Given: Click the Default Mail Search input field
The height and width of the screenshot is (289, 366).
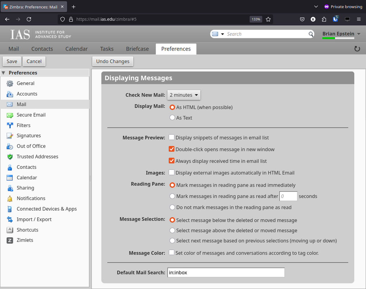Looking at the screenshot, I should click(226, 272).
